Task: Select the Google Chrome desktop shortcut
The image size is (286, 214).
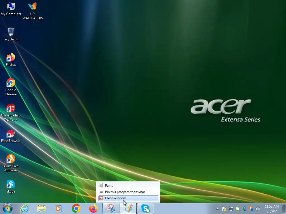Action: tap(11, 87)
